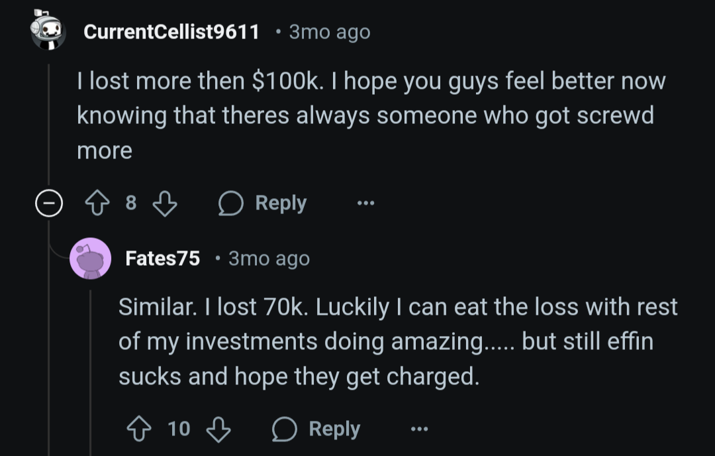
Task: Click the 3mo ago timestamp on Fates75's reply
Action: (269, 258)
